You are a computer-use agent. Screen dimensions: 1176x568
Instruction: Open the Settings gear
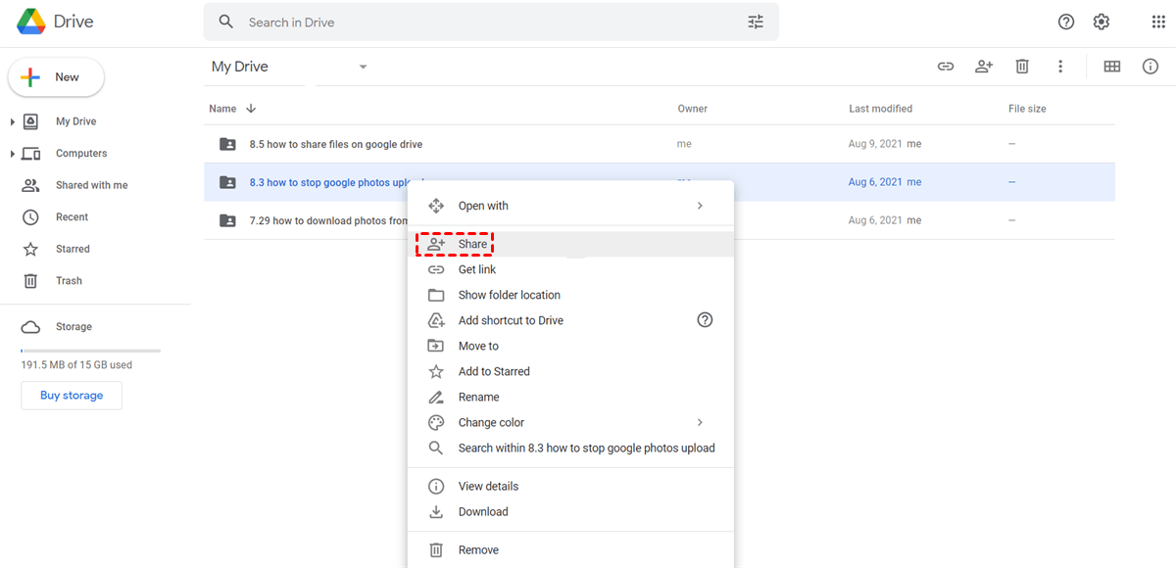(x=1102, y=22)
